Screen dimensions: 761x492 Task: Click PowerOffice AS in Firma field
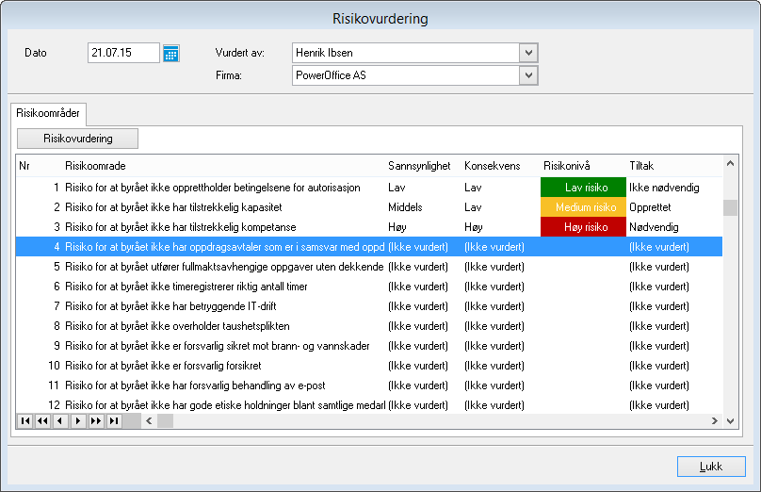[331, 75]
